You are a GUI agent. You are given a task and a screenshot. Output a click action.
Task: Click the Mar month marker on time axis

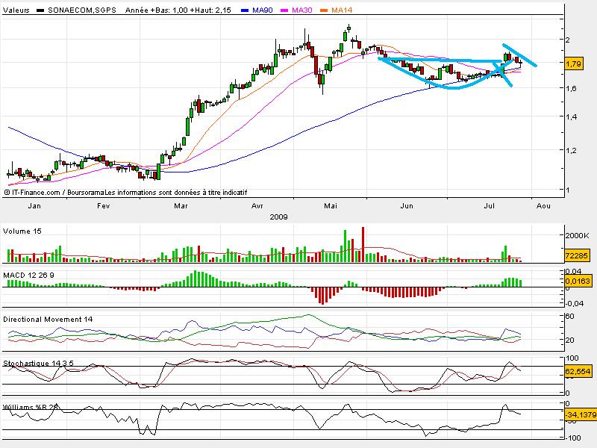coord(180,205)
